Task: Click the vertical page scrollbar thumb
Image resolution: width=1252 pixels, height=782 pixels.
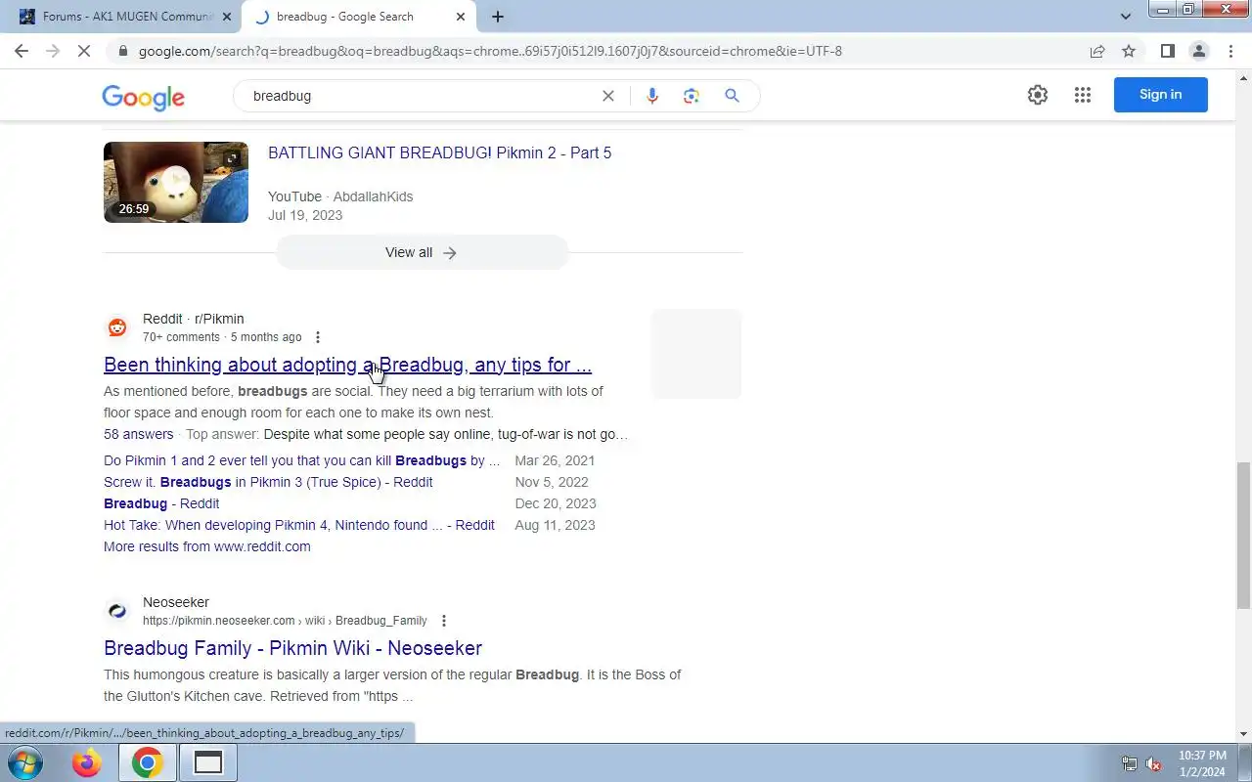Action: tap(1243, 535)
